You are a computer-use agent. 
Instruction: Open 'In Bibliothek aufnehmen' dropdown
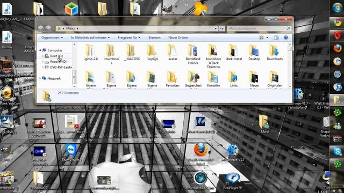click(90, 38)
